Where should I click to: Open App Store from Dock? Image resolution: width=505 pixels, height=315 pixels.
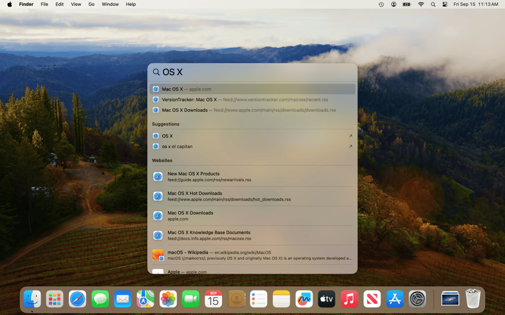[x=395, y=299]
